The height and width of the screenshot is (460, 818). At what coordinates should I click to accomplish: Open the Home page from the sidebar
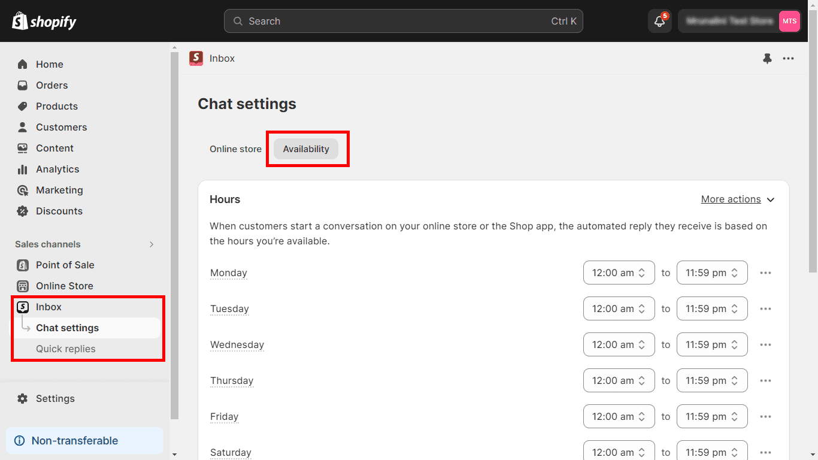(49, 64)
